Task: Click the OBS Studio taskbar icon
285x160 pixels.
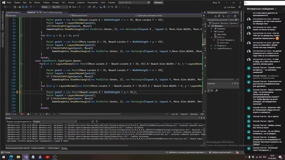Action: pos(55,157)
